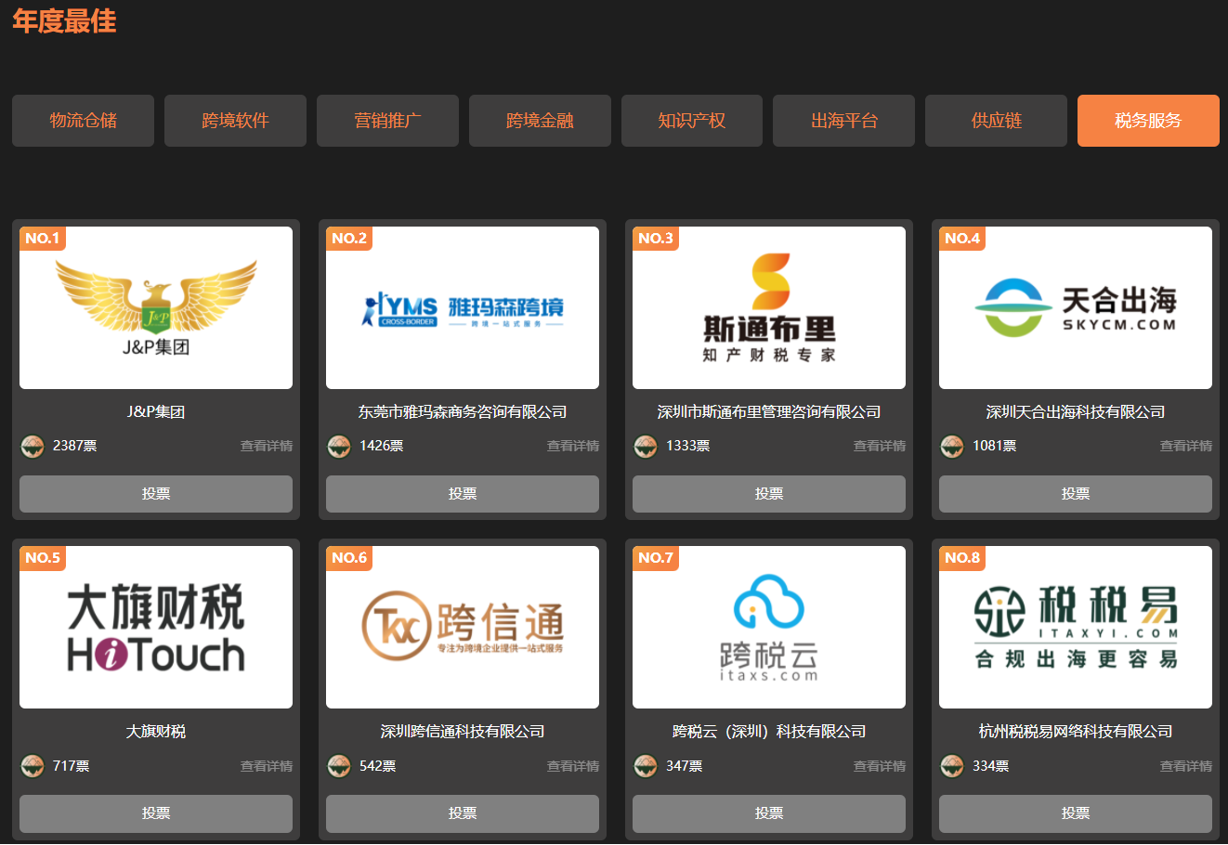Select the active 税务服务 tab
Image resolution: width=1228 pixels, height=845 pixels.
(1148, 121)
